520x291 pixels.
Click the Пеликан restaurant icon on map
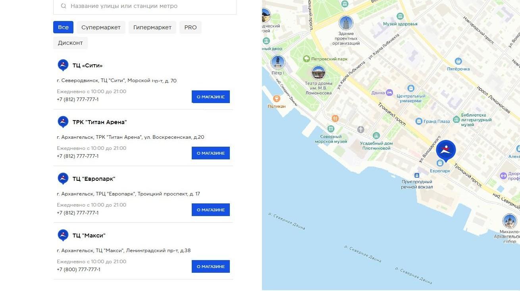pyautogui.click(x=277, y=98)
